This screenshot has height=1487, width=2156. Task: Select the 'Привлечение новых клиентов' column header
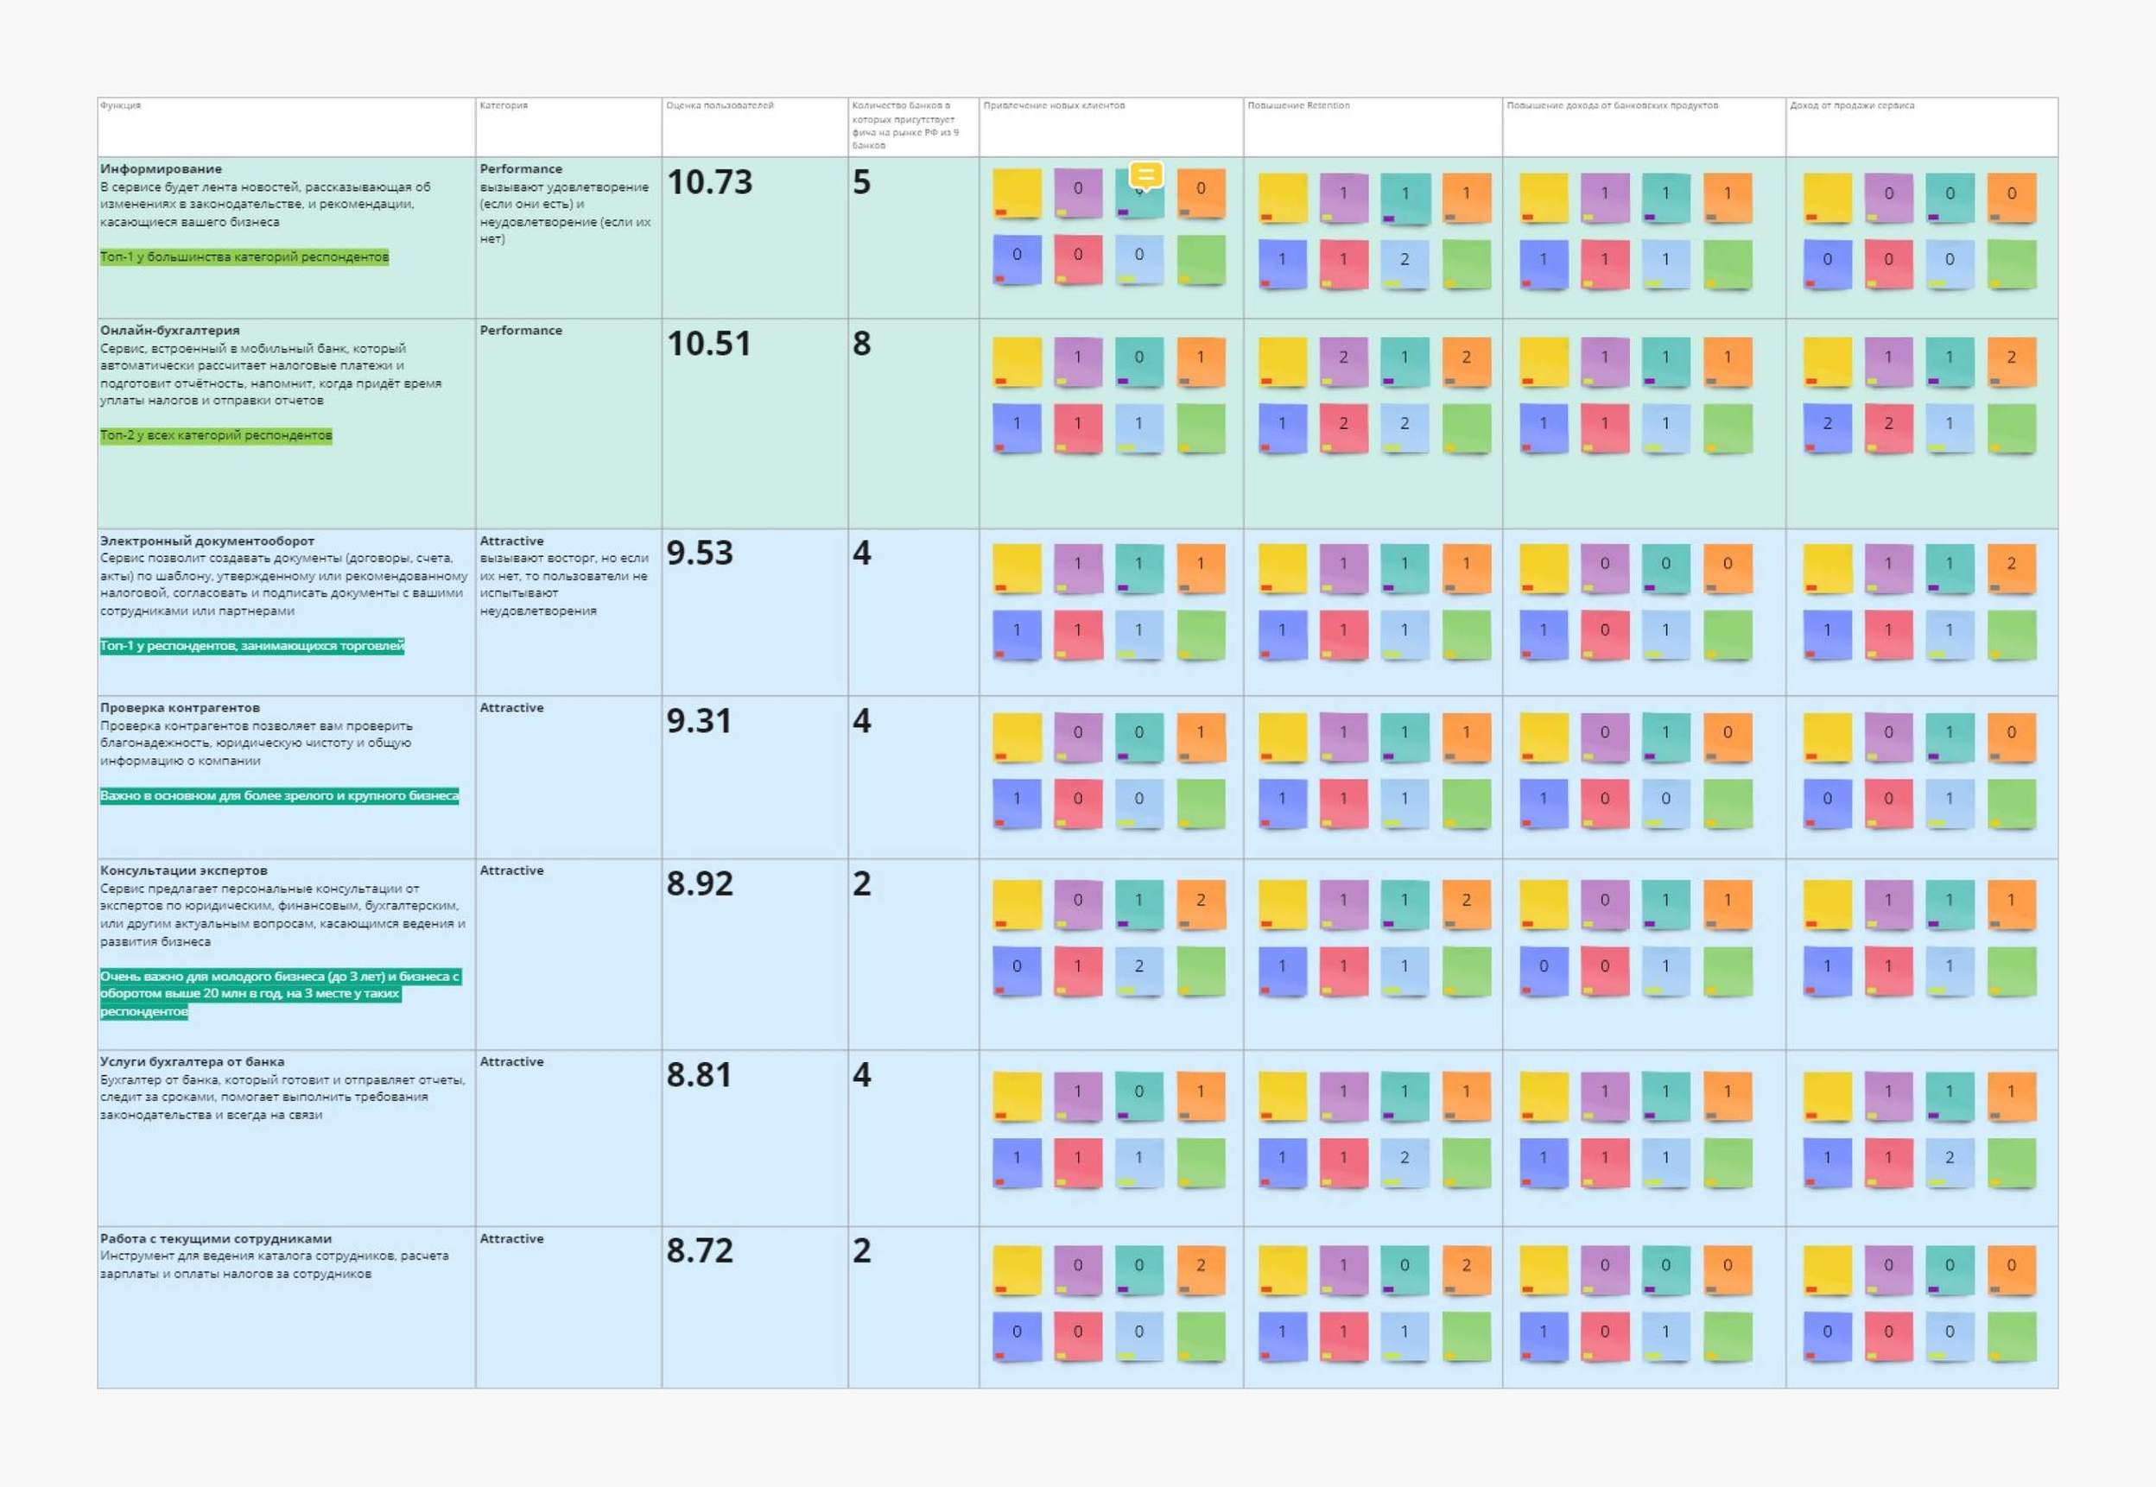tap(1054, 105)
